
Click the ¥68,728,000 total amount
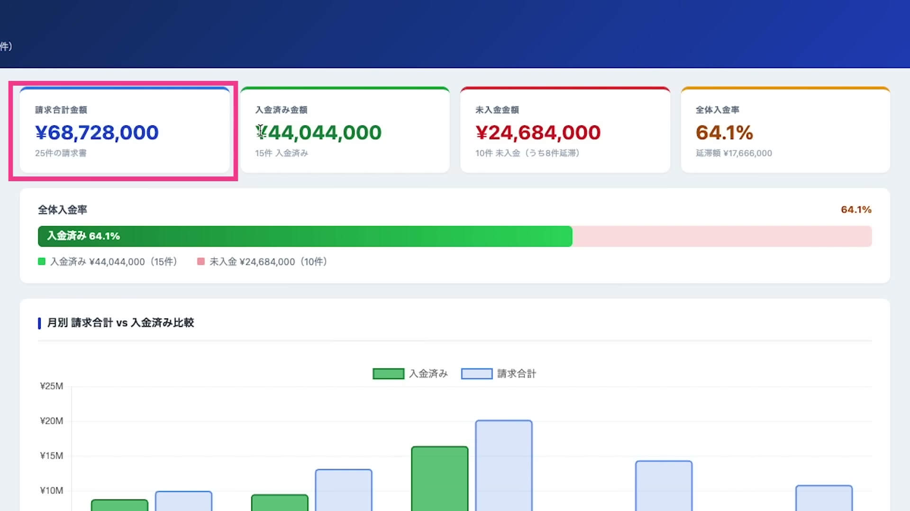(97, 132)
